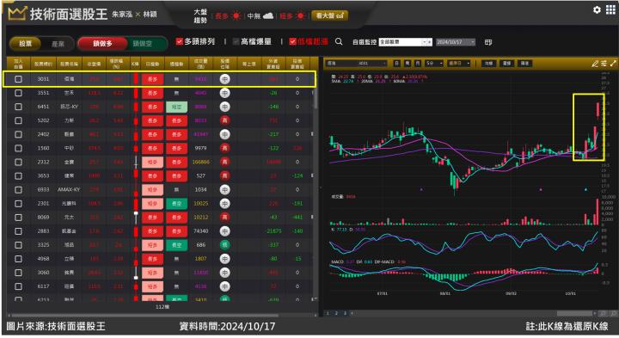
Task: Switch chart to daily 日 period
Action: (x=396, y=63)
